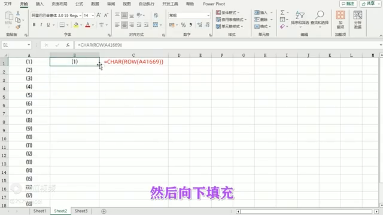The height and width of the screenshot is (215, 383).
Task: Open the font color dropdown arrow
Action: (93, 25)
